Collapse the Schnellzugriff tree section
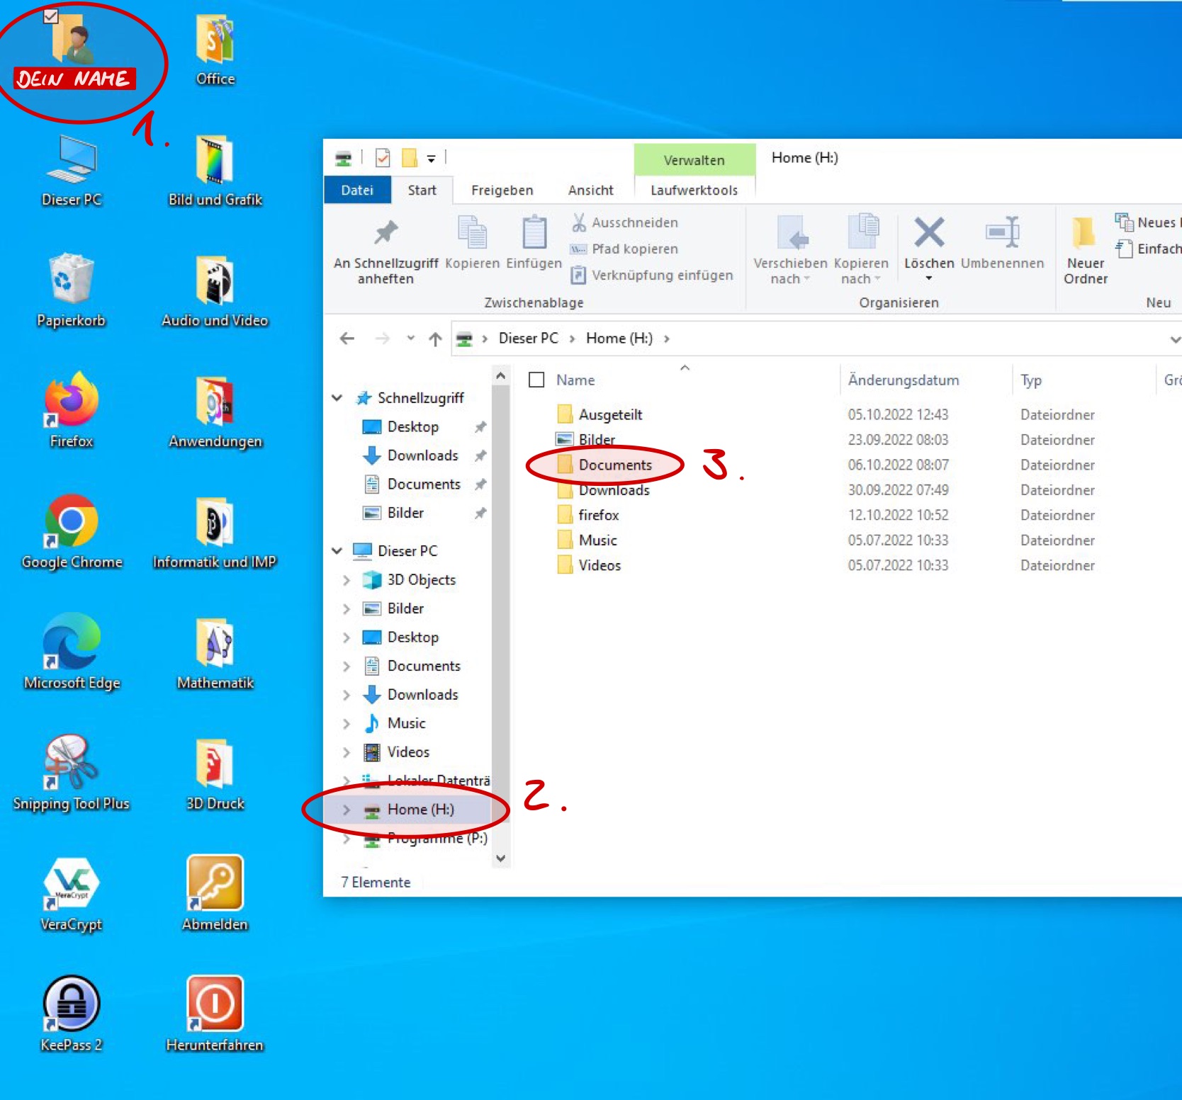The height and width of the screenshot is (1100, 1182). coord(337,398)
